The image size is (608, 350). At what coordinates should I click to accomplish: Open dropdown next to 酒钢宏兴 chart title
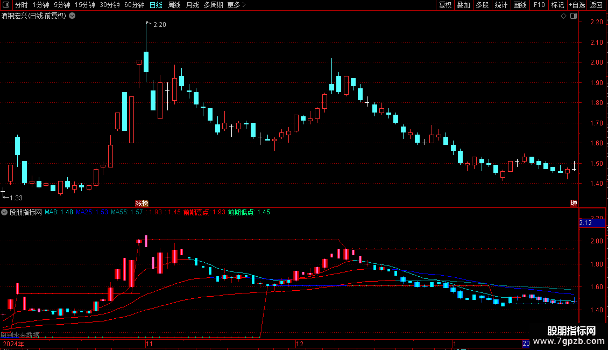tap(72, 16)
